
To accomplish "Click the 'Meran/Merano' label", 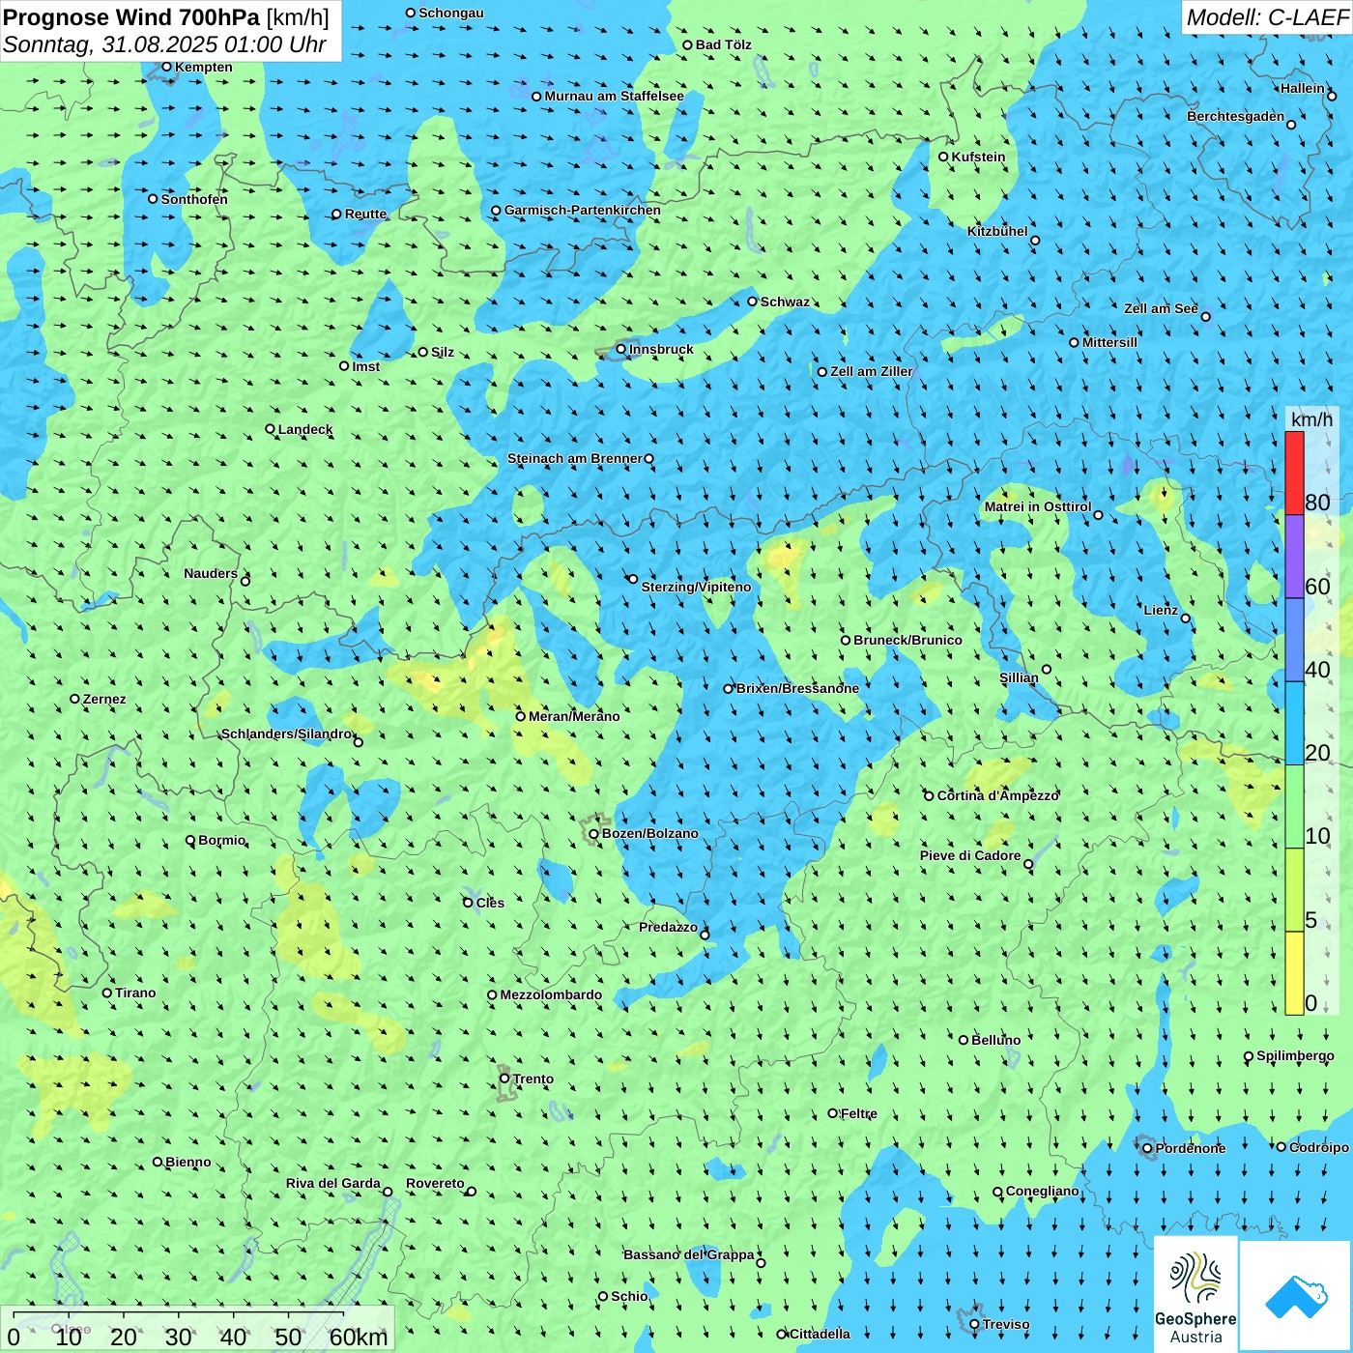I will 574,716.
